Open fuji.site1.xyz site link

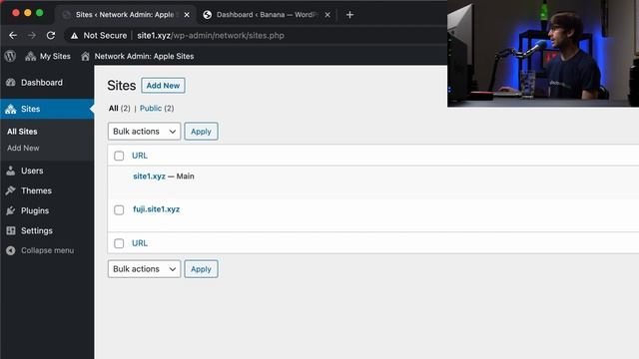tap(157, 209)
